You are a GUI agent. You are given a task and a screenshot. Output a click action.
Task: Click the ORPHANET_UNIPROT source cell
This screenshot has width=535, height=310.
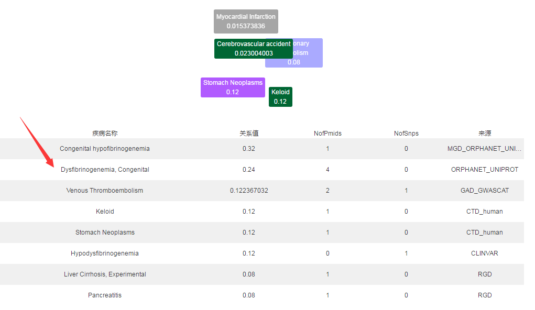485,170
